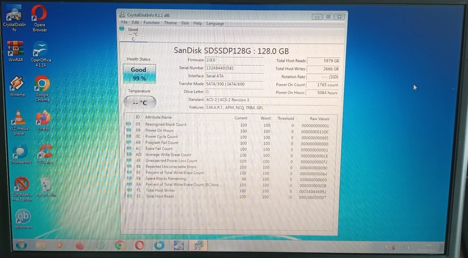Click the Firmware field showing 2.0.0
468x258 pixels.
pos(234,60)
